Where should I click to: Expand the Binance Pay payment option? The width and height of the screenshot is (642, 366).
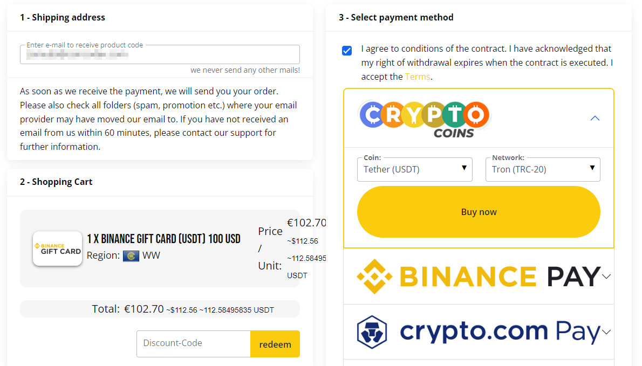point(606,277)
